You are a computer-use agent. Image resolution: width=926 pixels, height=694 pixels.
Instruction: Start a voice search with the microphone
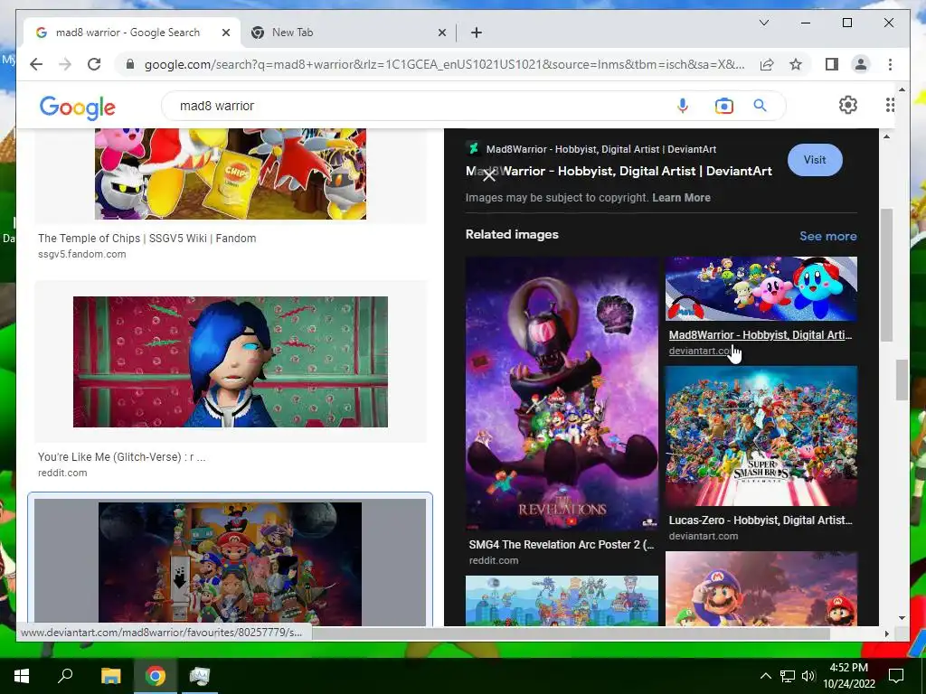[x=682, y=106]
